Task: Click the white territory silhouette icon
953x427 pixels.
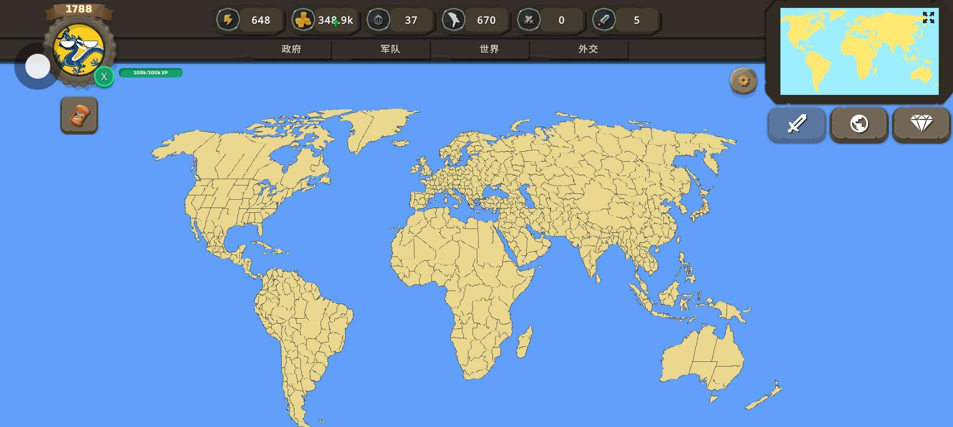Action: (454, 20)
